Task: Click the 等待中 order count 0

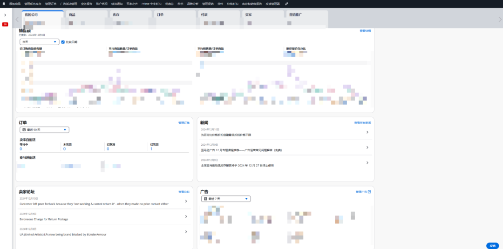Action: point(21,148)
